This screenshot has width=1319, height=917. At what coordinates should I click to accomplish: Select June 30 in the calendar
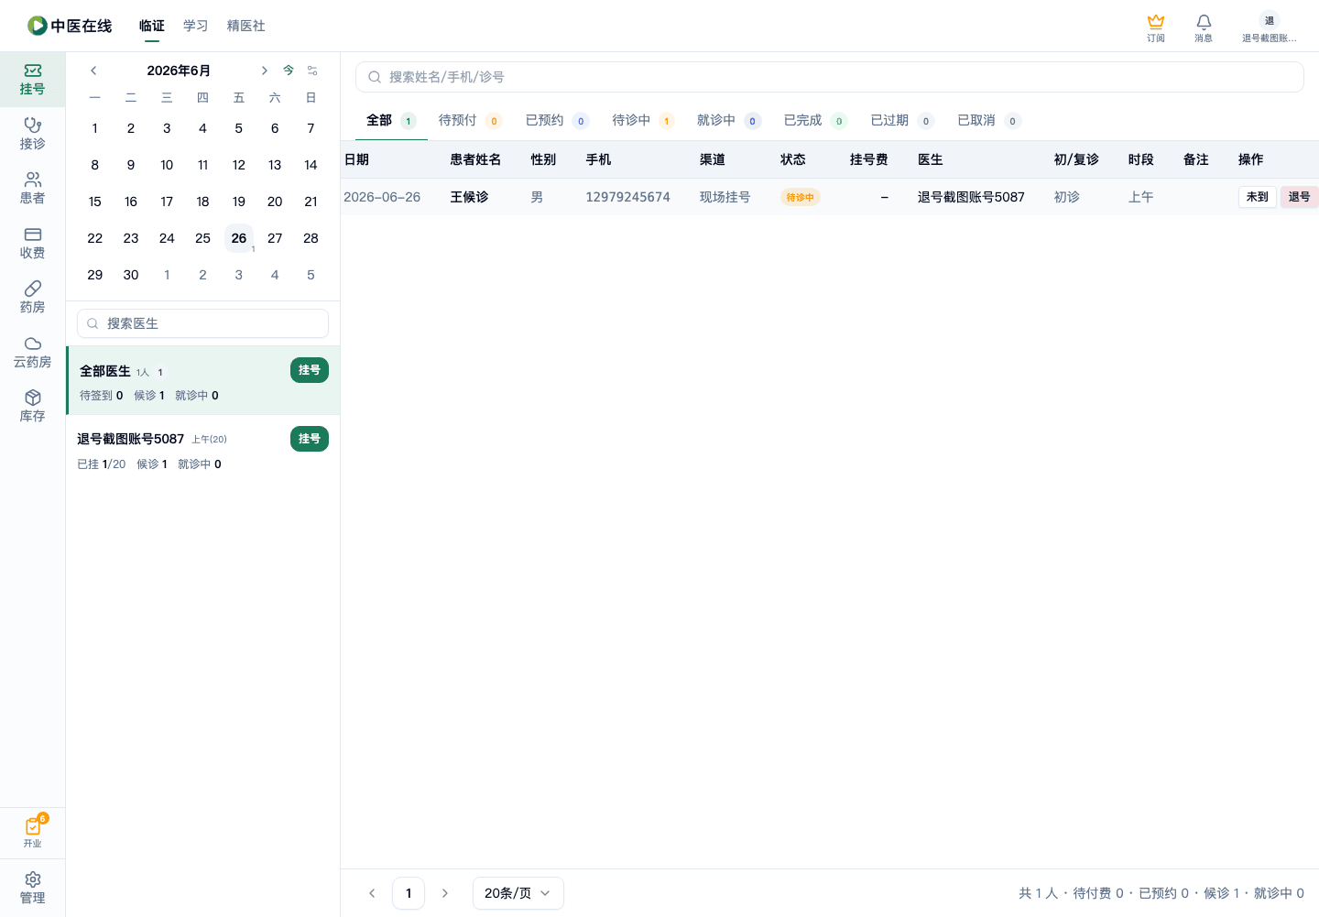click(131, 275)
